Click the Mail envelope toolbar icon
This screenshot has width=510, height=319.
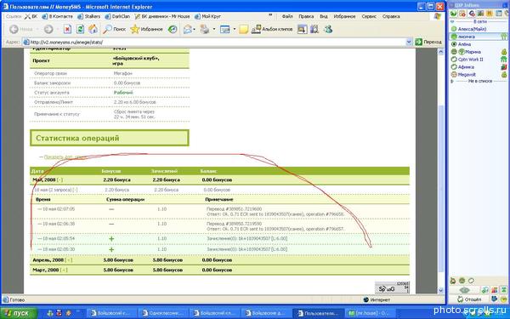(x=187, y=29)
